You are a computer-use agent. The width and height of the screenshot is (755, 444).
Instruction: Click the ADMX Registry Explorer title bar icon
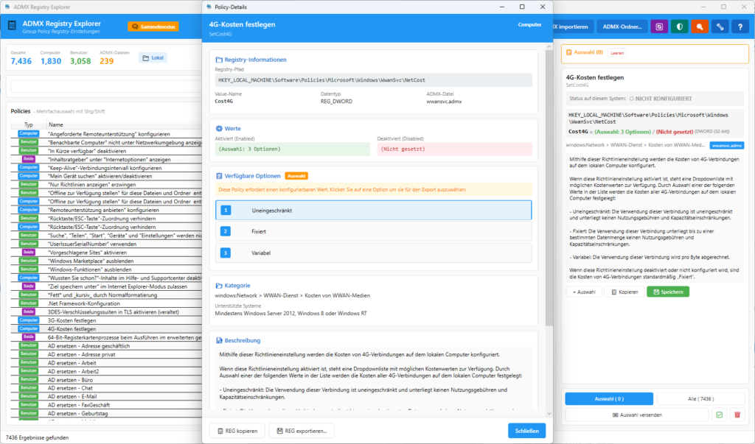[8, 7]
